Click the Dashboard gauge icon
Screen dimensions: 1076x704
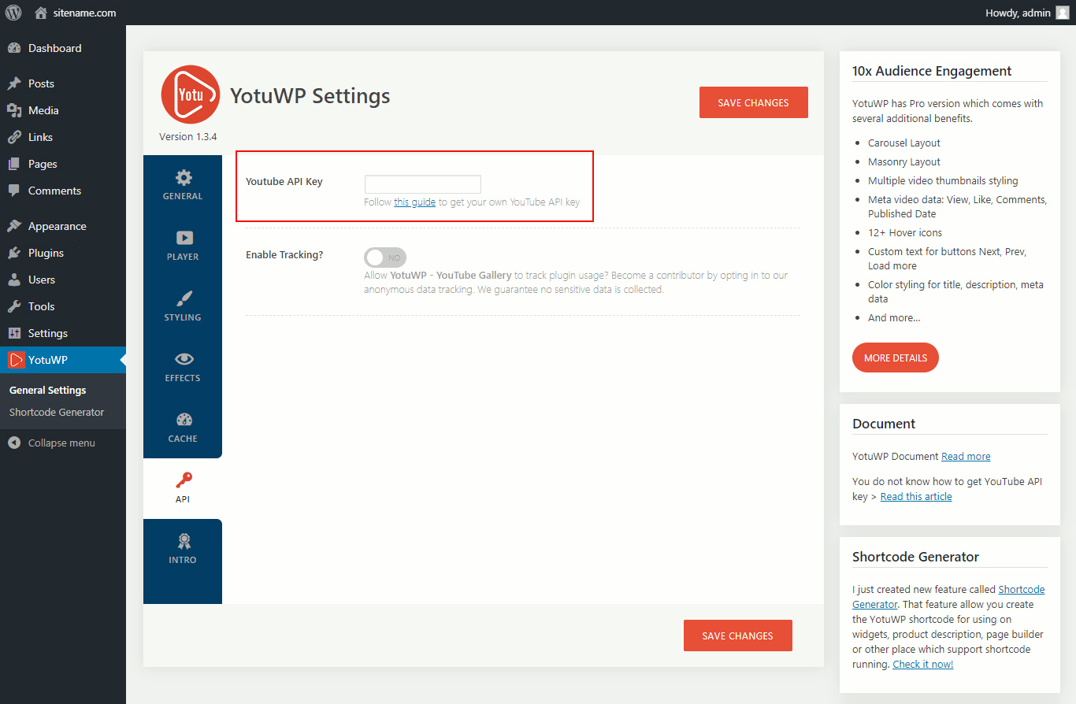(14, 48)
